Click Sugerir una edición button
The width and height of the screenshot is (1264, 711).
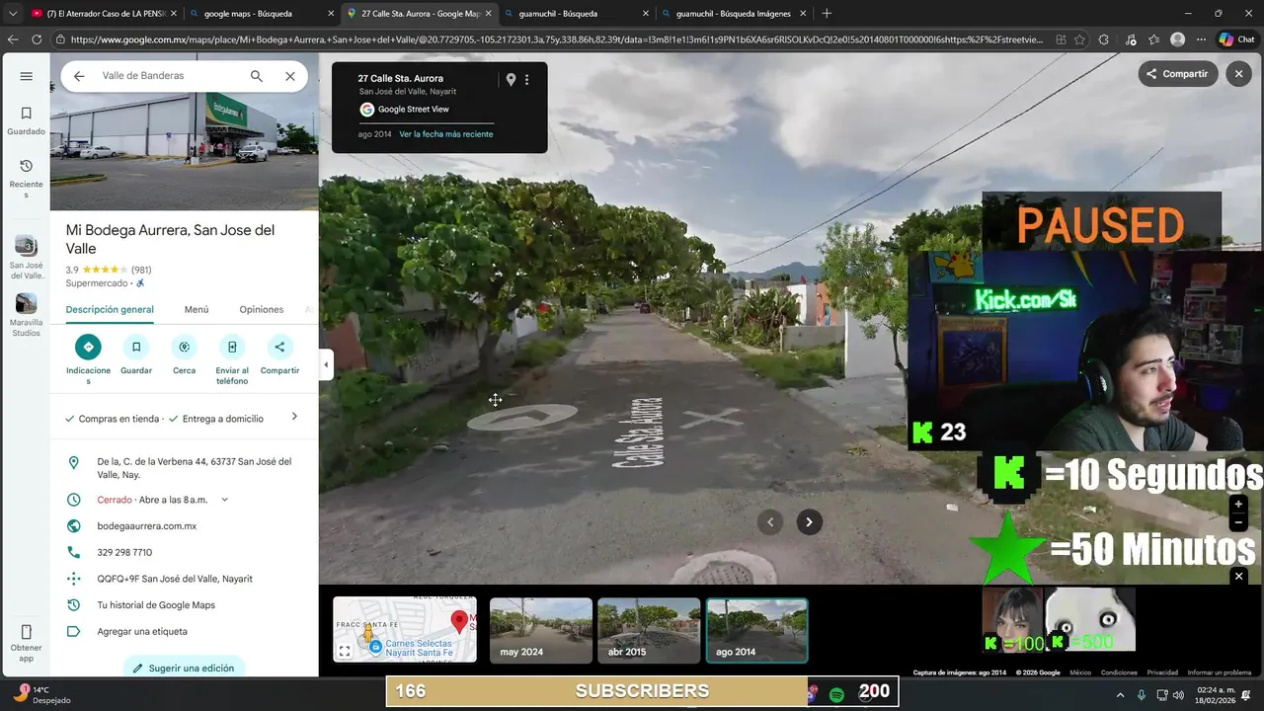[x=184, y=668]
